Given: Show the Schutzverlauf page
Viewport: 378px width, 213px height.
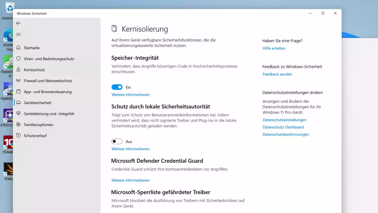Looking at the screenshot, I should 35,135.
